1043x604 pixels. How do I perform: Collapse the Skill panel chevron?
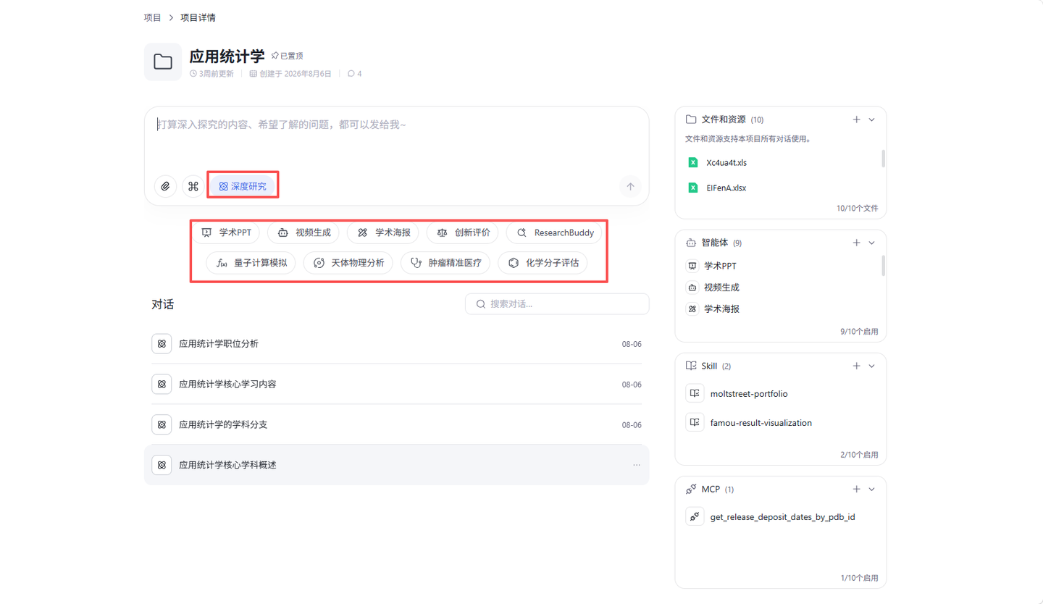point(872,366)
